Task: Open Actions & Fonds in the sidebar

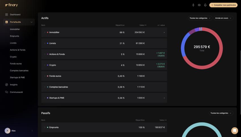Action: (18, 50)
